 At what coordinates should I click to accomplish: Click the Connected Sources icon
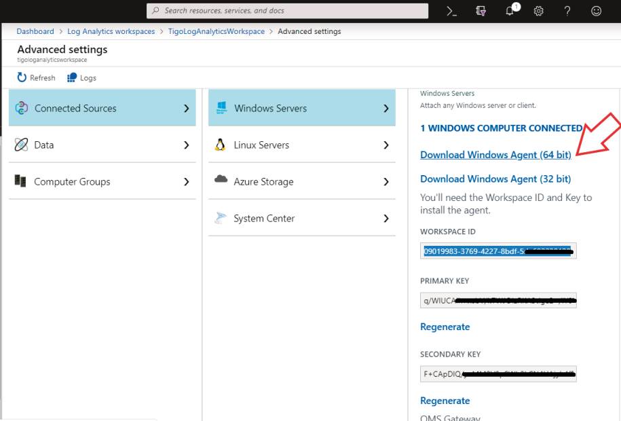pyautogui.click(x=22, y=108)
